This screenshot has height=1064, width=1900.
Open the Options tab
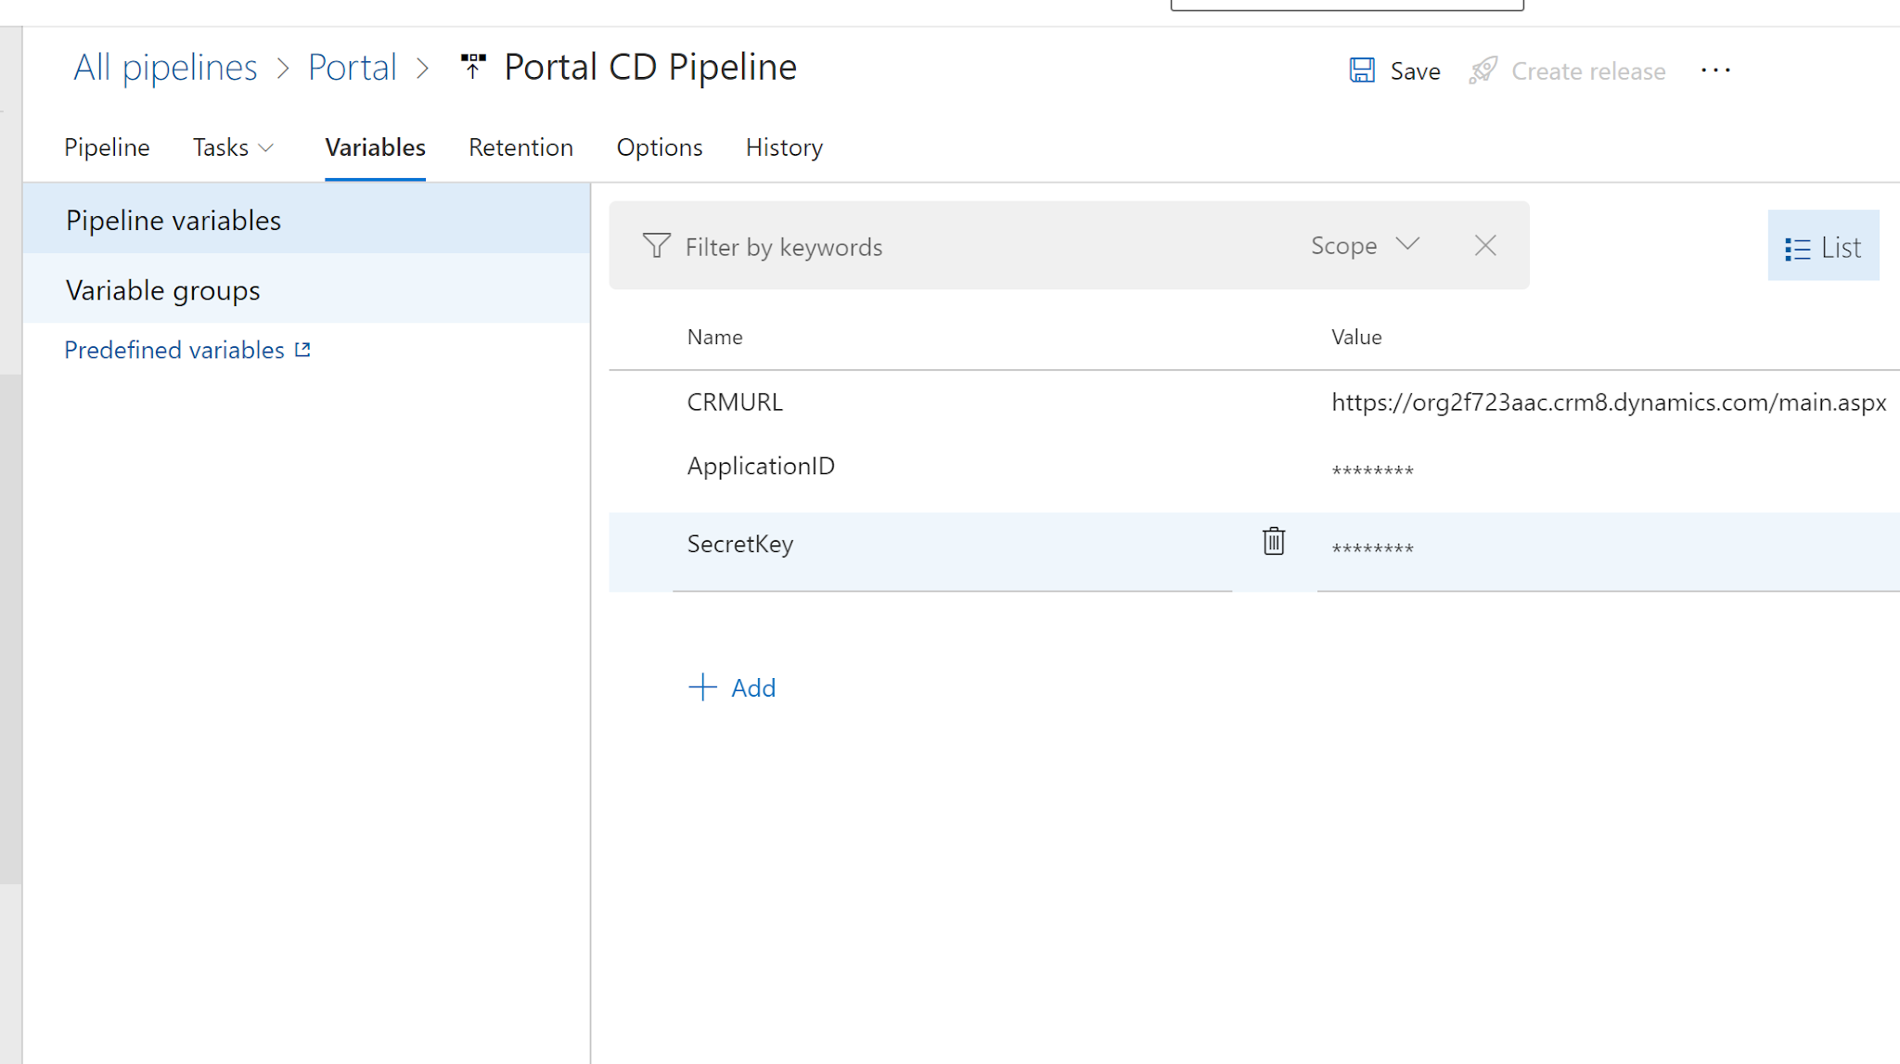pyautogui.click(x=659, y=147)
